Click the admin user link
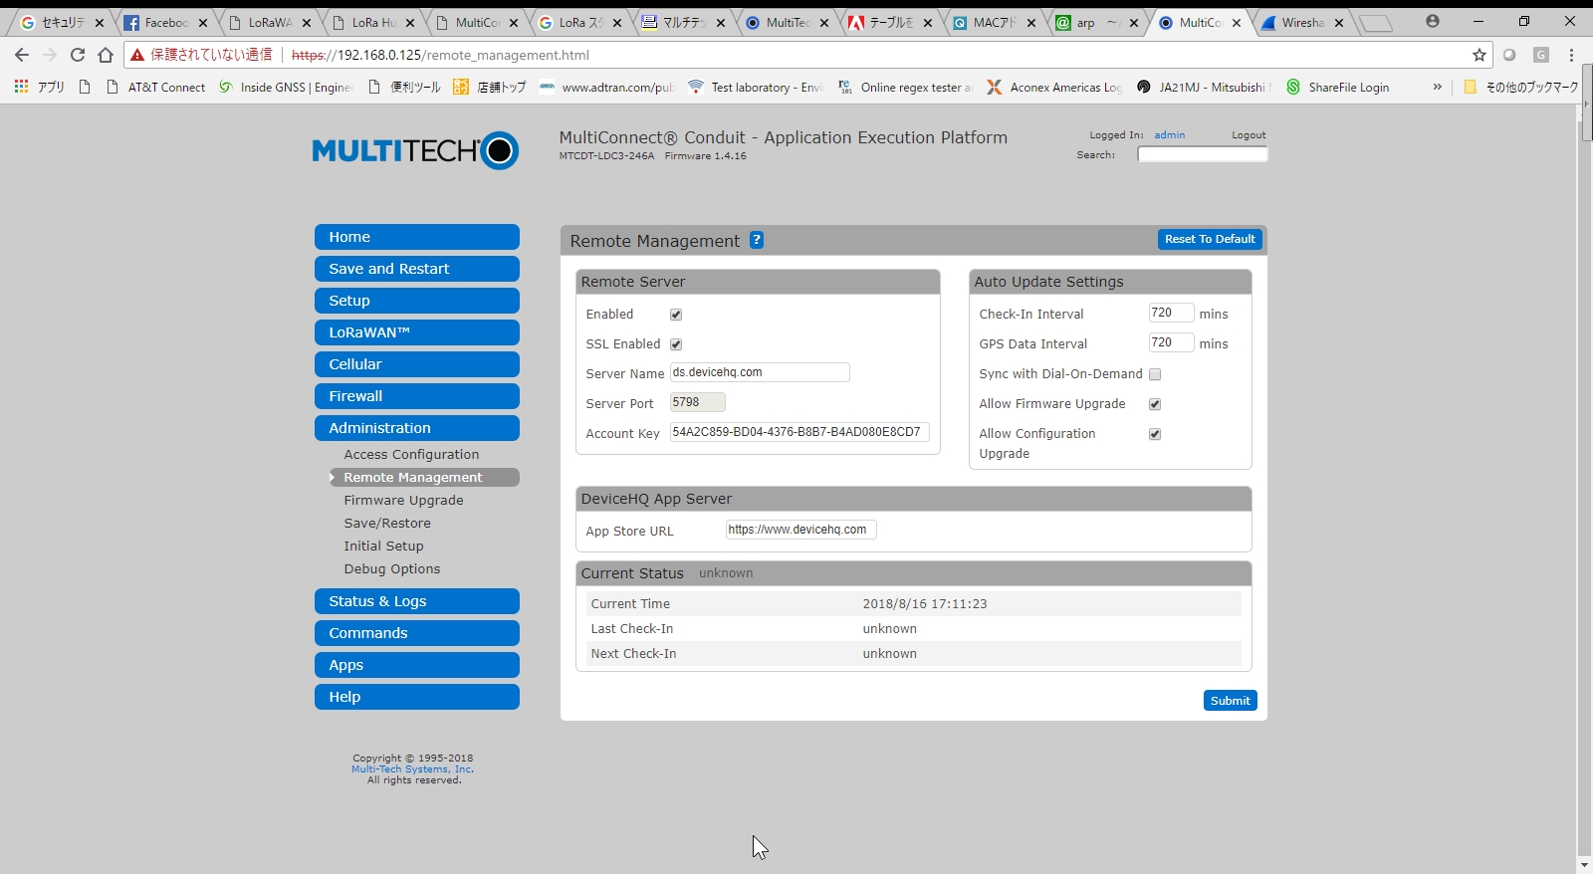Image resolution: width=1593 pixels, height=874 pixels. [1170, 134]
